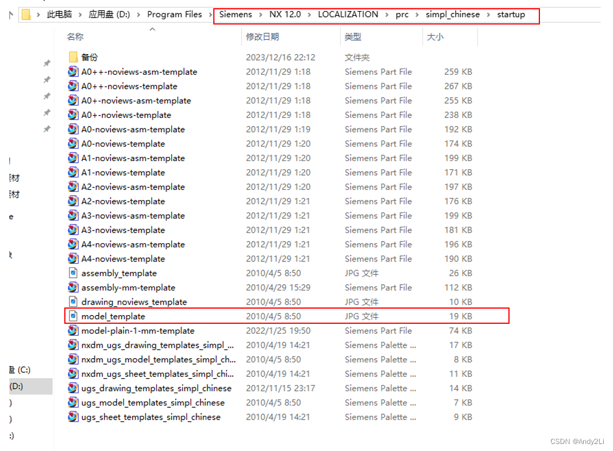Go to prc in the breadcrumb
The image size is (613, 451).
tap(402, 15)
